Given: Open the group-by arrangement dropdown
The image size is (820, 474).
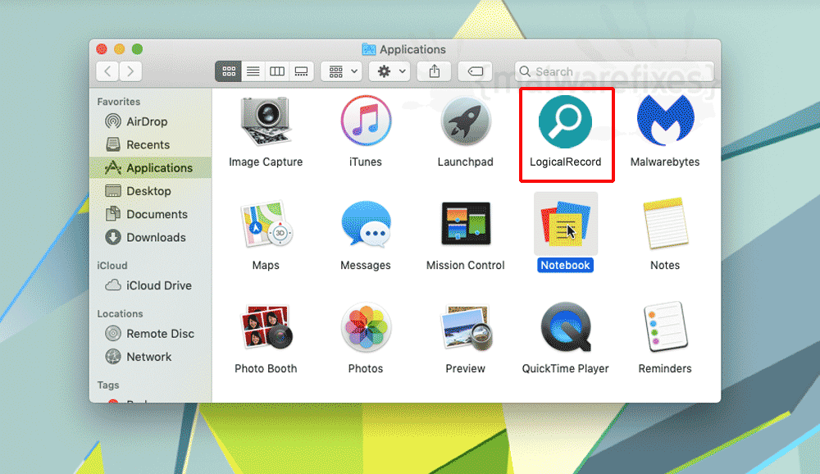Looking at the screenshot, I should coord(341,71).
